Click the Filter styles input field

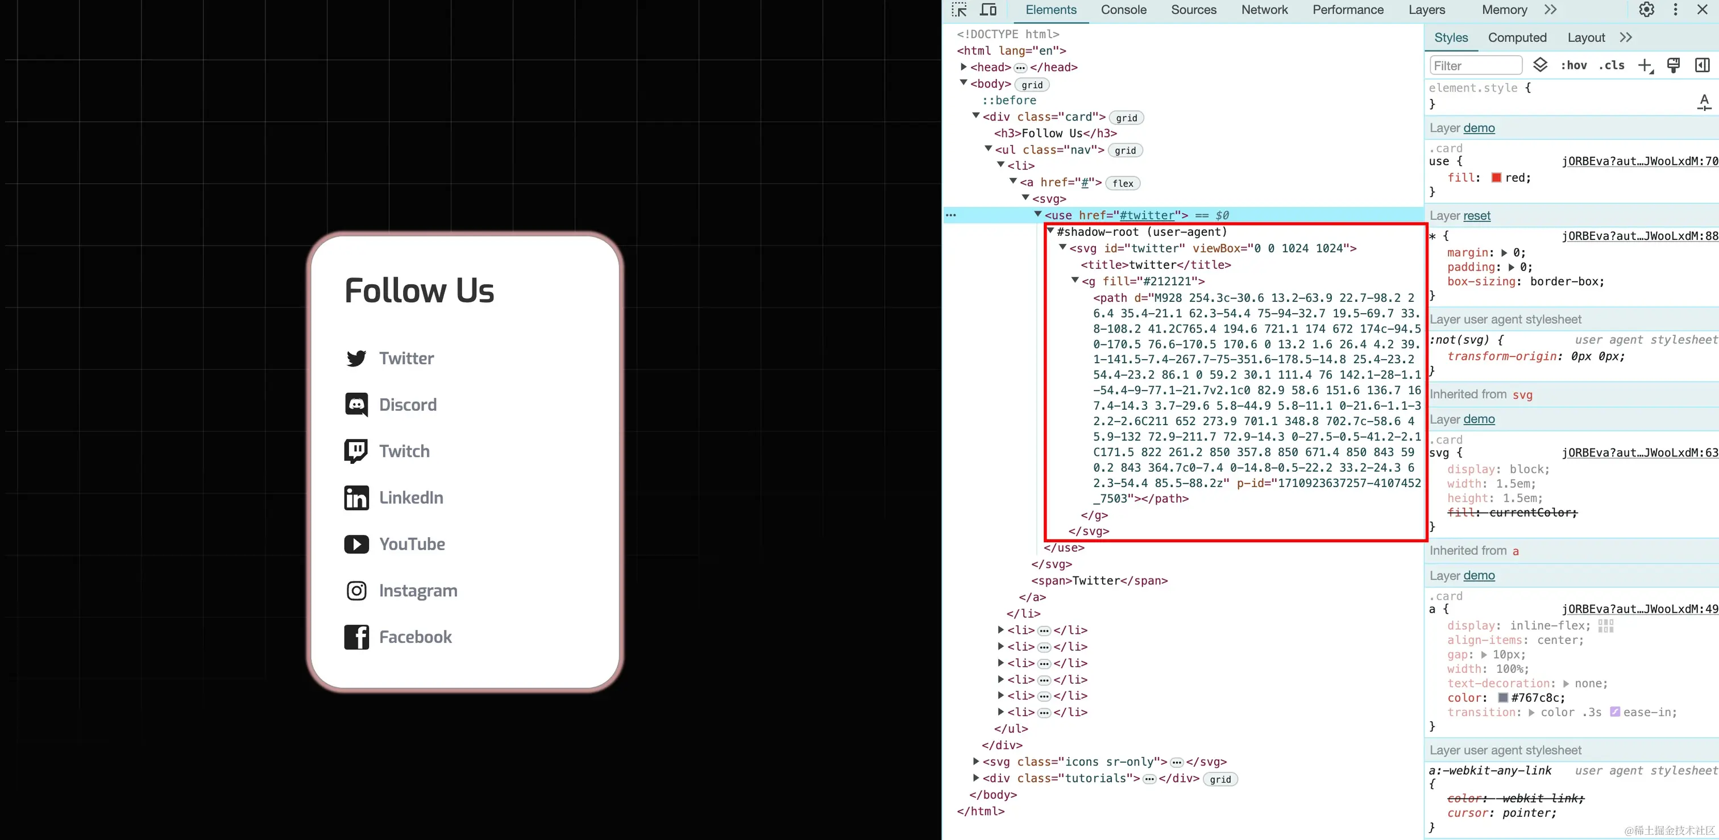click(x=1476, y=65)
